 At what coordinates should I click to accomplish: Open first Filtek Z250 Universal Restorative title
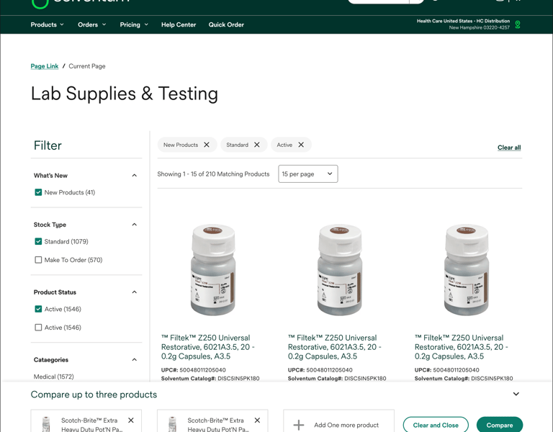click(207, 347)
